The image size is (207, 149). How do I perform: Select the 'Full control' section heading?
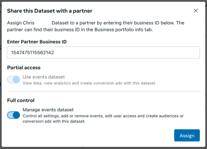21,100
